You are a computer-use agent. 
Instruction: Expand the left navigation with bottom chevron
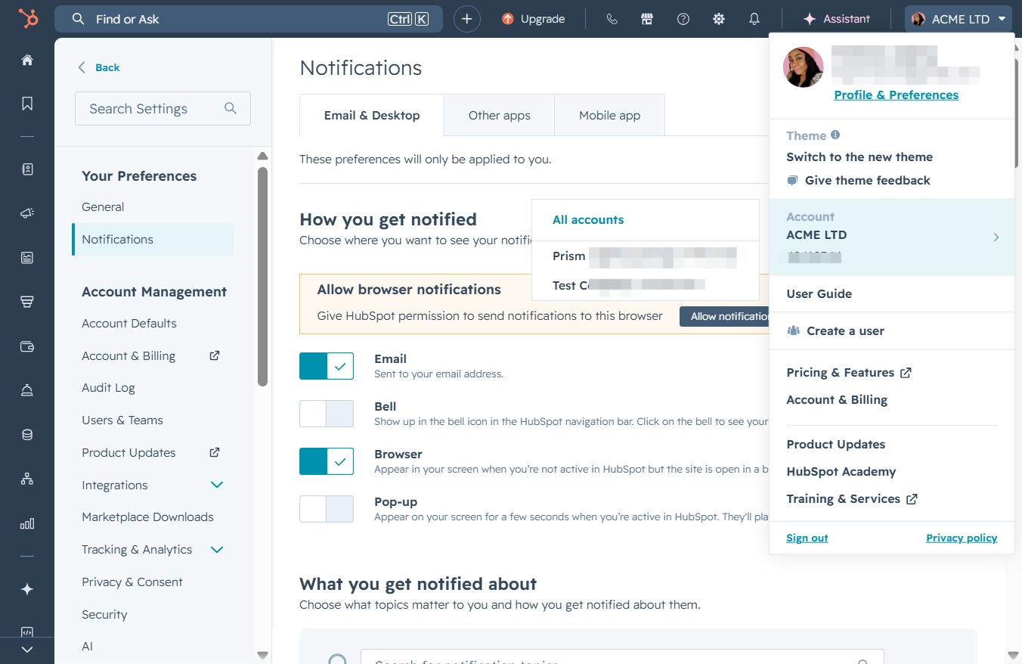click(27, 650)
